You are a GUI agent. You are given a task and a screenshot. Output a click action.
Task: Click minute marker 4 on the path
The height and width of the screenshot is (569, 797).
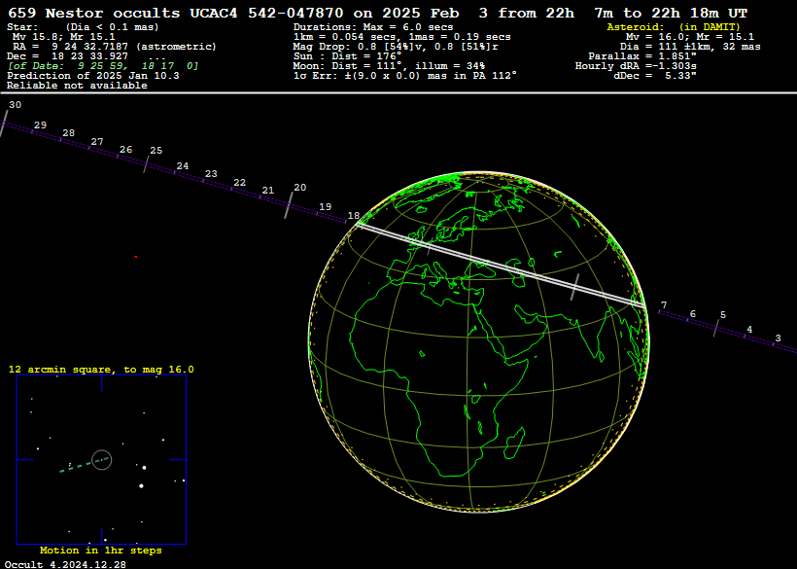[x=749, y=330]
